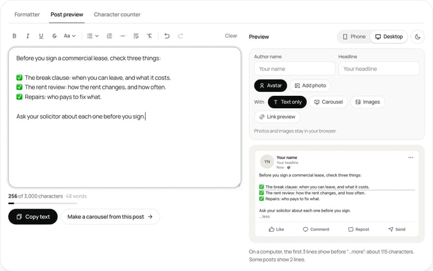Screen dimensions: 433x271
Task: Open the three-dot menu on the preview post
Action: pos(410,158)
